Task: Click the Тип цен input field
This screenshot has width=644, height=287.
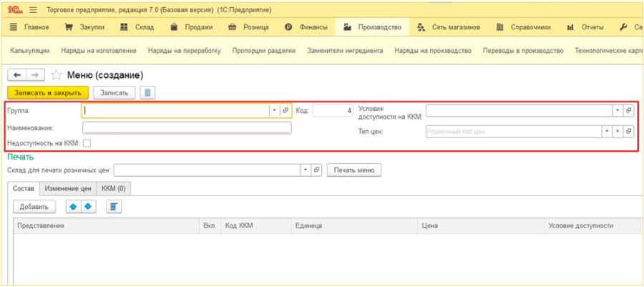Action: [514, 132]
